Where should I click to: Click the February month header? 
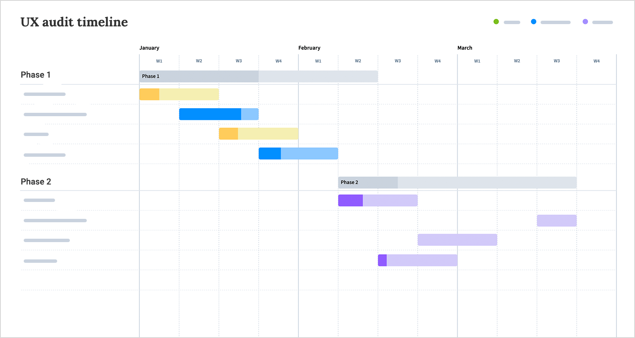point(309,48)
